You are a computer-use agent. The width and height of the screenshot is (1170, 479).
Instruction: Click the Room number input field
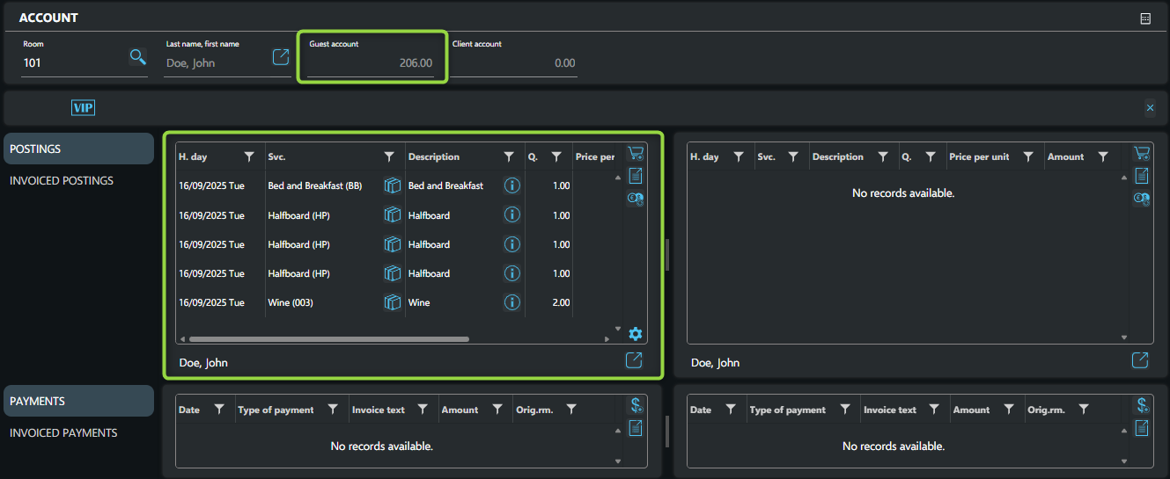[x=70, y=63]
